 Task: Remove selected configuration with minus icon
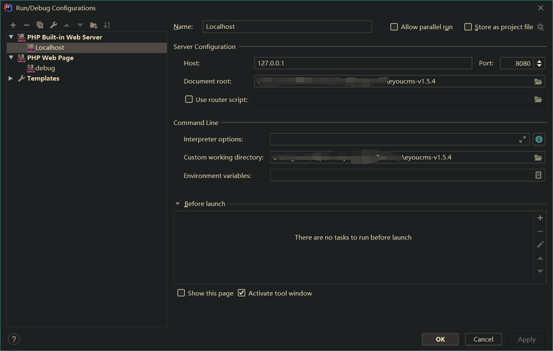click(x=26, y=25)
